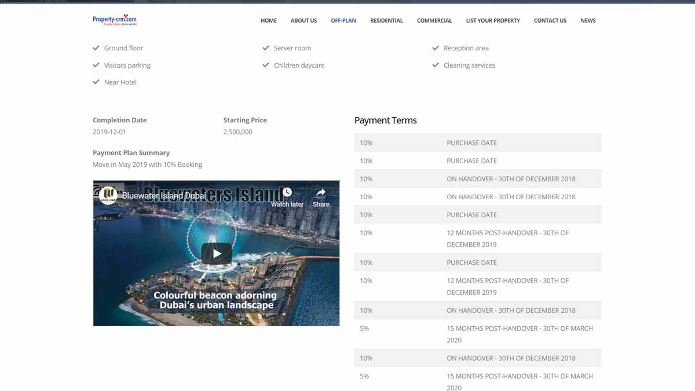Click 'Move in May 2019 with 10% Booking'
Viewport: 695px width, 391px height.
coord(148,165)
